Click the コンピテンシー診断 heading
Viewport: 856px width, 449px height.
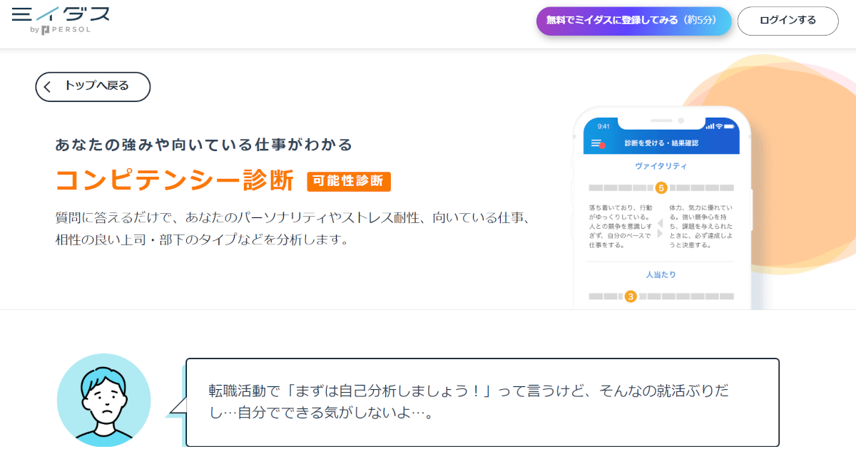coord(175,181)
